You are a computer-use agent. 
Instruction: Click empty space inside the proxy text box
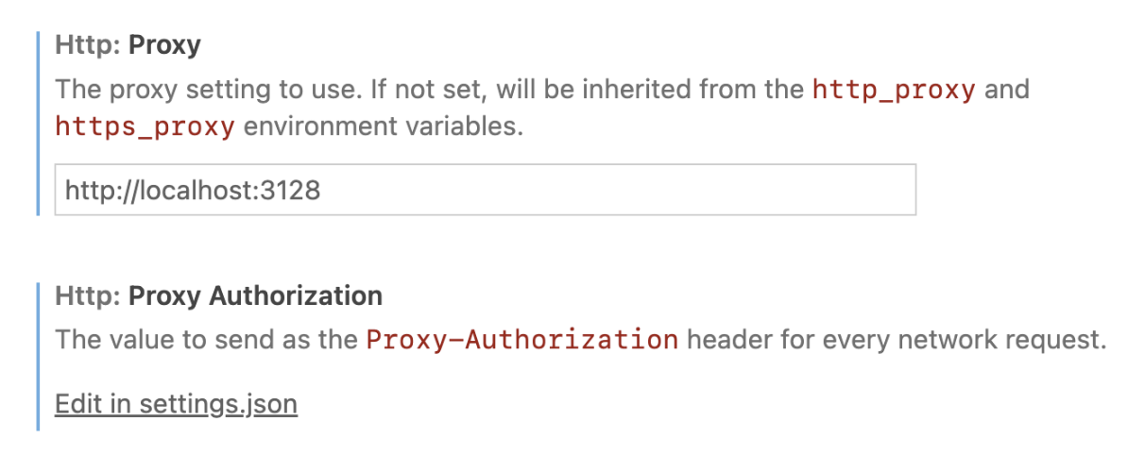point(661,191)
